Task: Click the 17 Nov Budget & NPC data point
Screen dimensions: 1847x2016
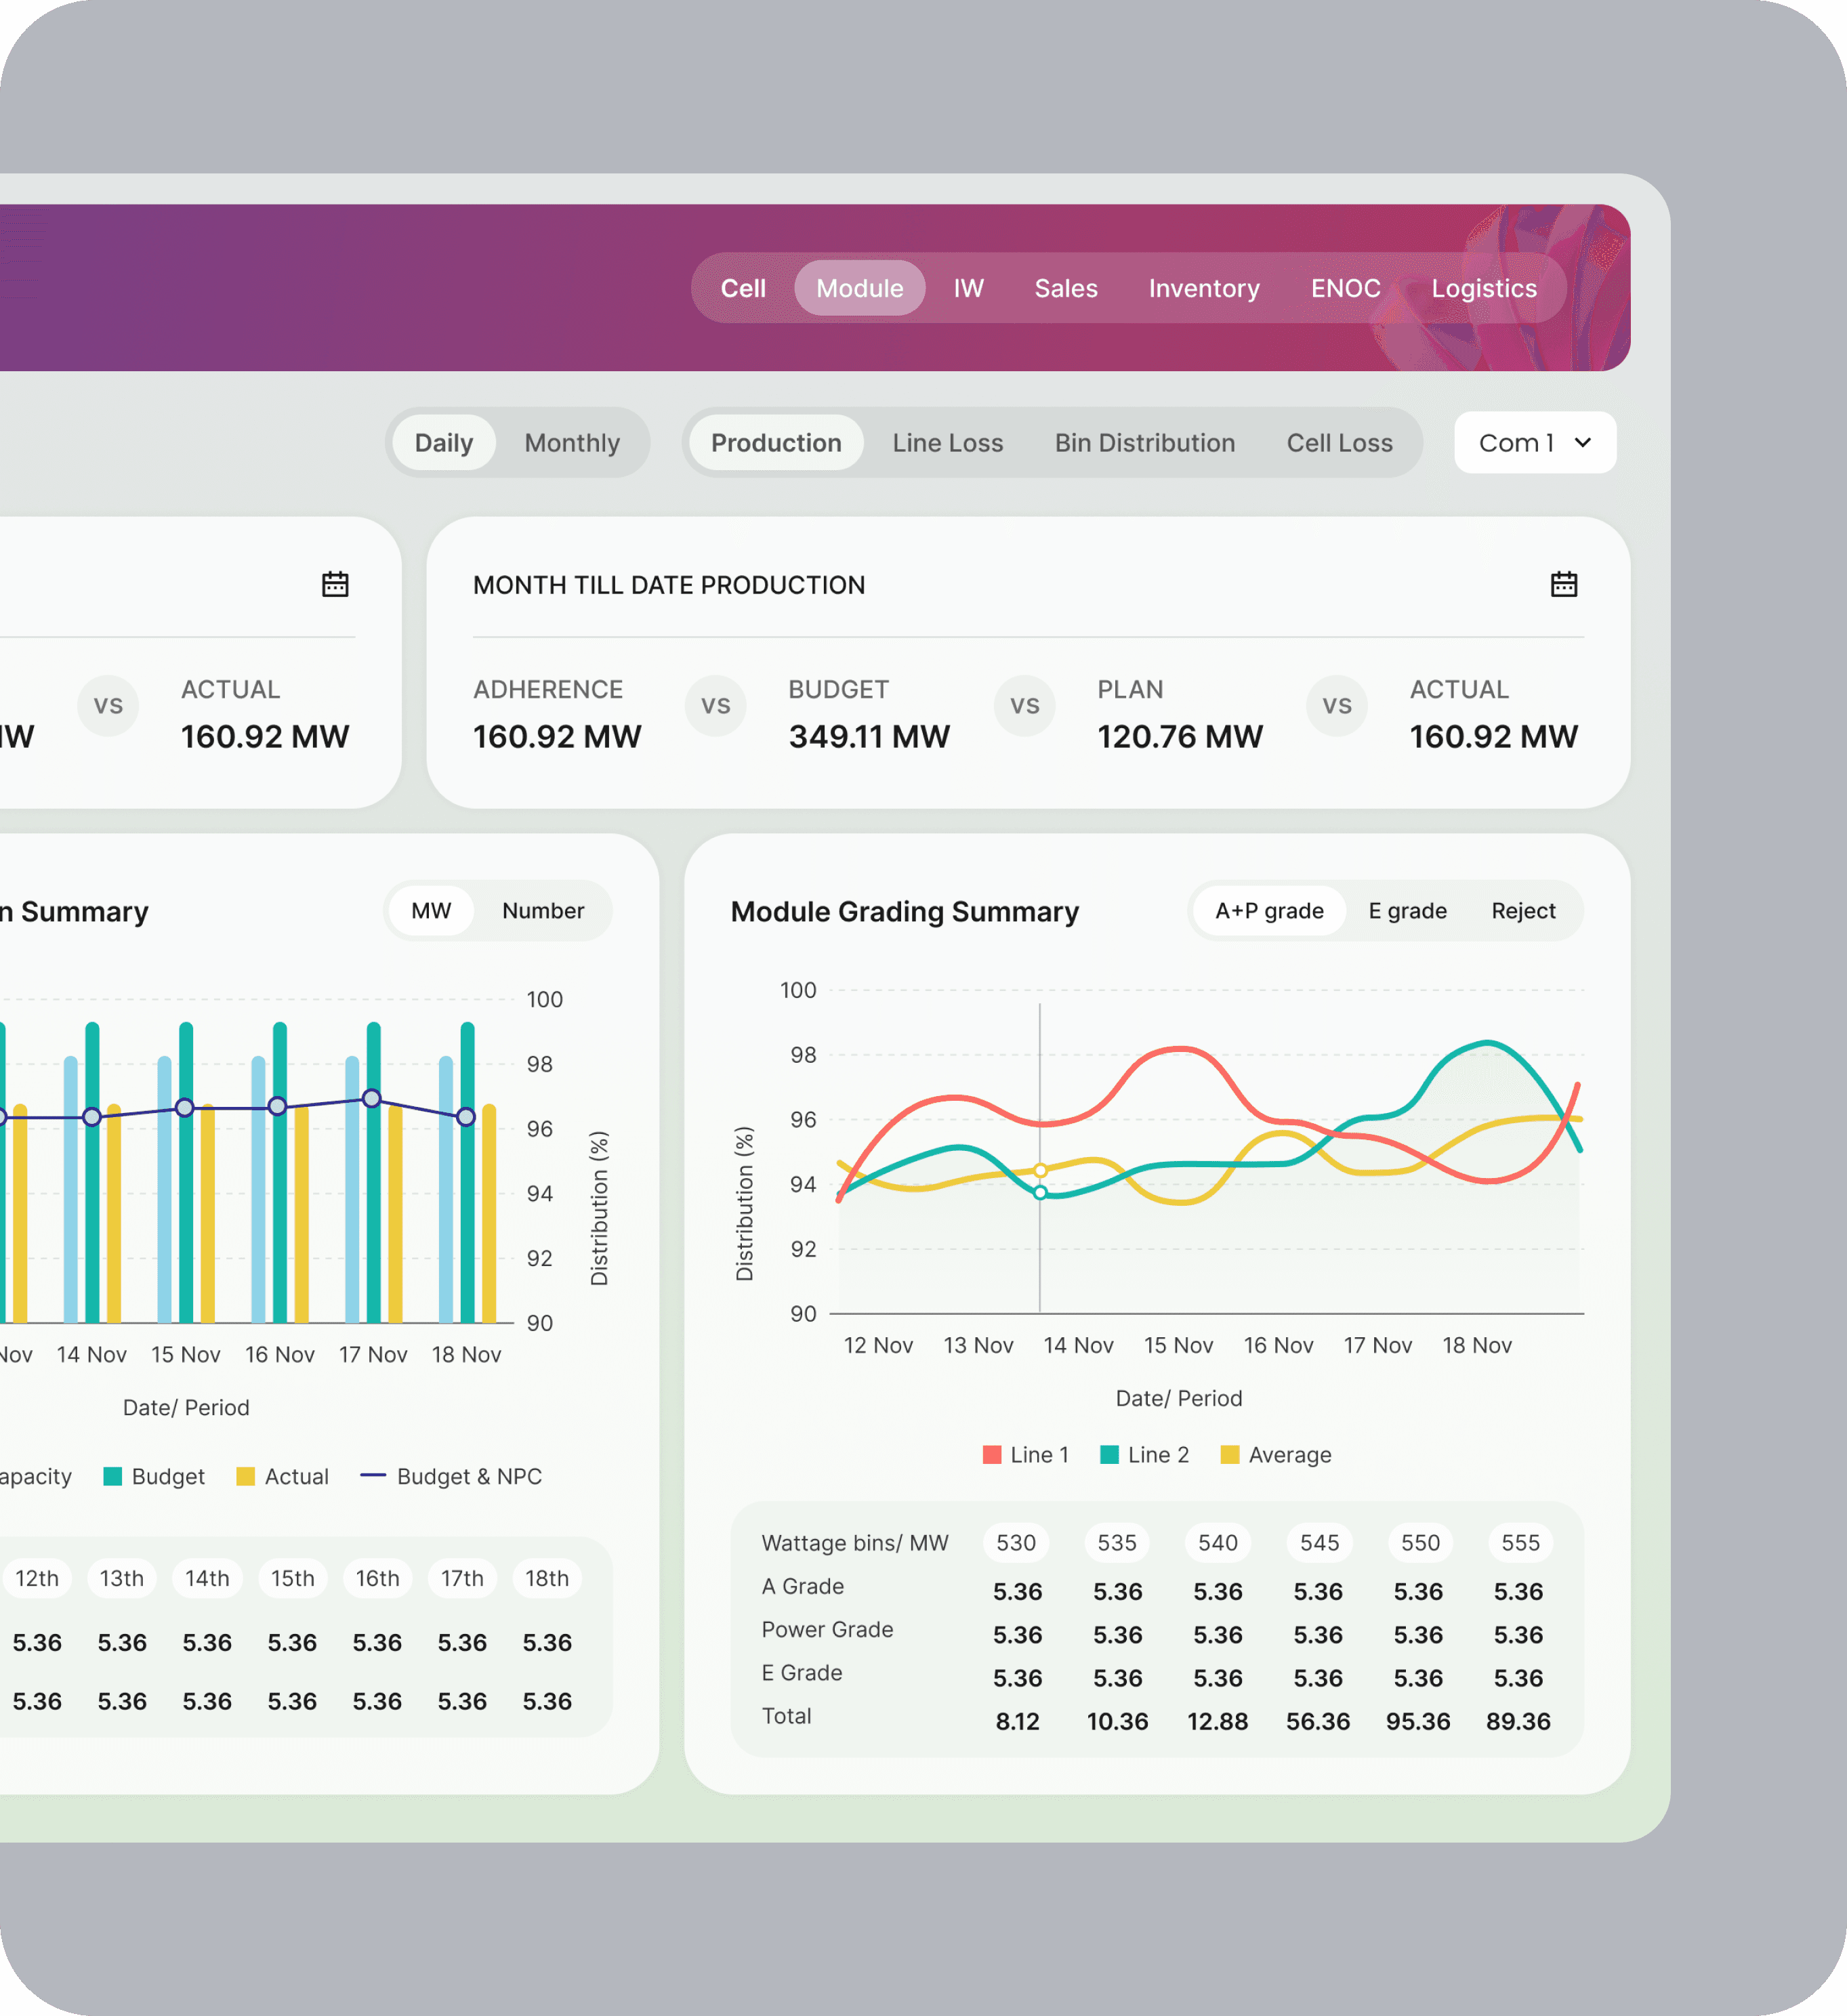Action: click(x=372, y=1098)
